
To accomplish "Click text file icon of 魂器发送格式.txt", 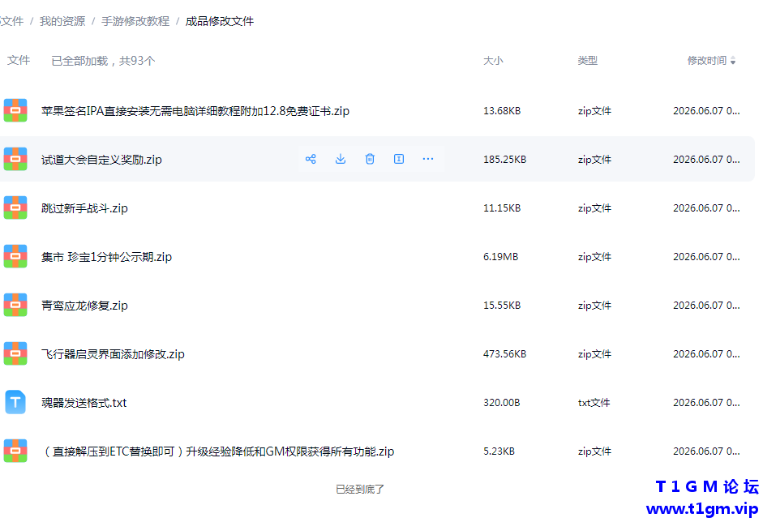I will (15, 402).
